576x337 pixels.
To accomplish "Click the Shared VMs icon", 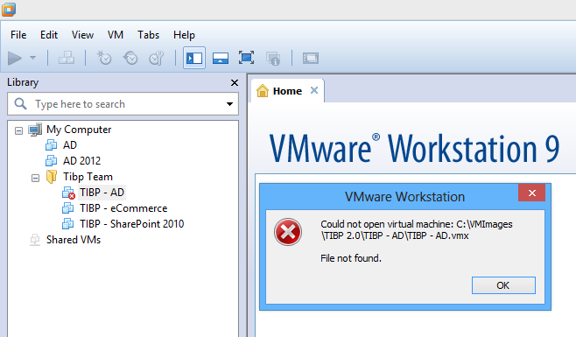I will tap(35, 240).
